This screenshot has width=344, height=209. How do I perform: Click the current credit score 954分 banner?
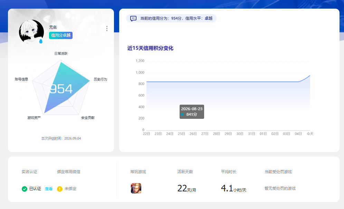171,18
